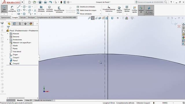This screenshot has width=185, height=104.
Task: Click Estudio de movimiento 1 tab
Action: coord(44,100)
